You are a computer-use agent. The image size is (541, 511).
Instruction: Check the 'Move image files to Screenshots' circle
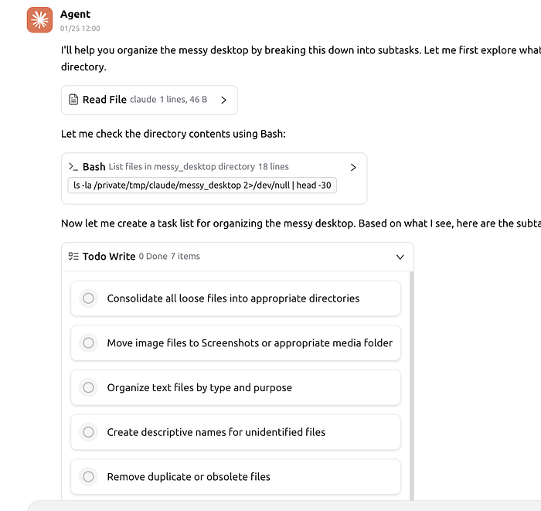(88, 343)
